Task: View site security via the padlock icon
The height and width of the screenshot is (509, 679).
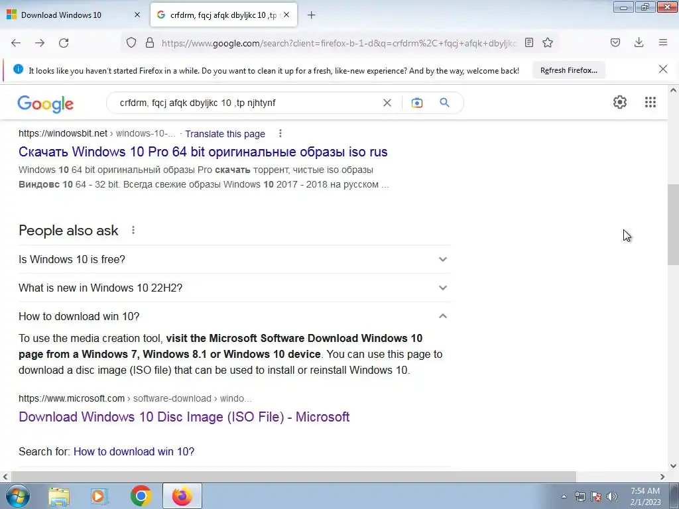Action: click(150, 42)
